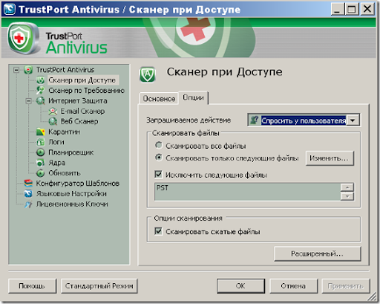380x304 pixels.
Task: Toggle Исключить следующие файлы checkbox
Action: tap(158, 175)
